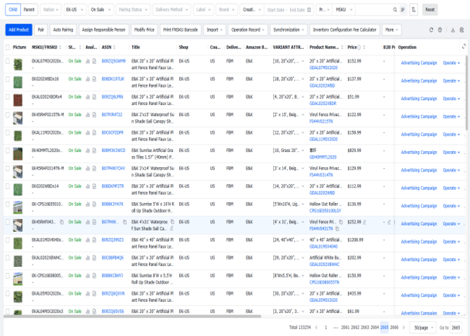Click the horizontal table scrollbar

(132, 317)
